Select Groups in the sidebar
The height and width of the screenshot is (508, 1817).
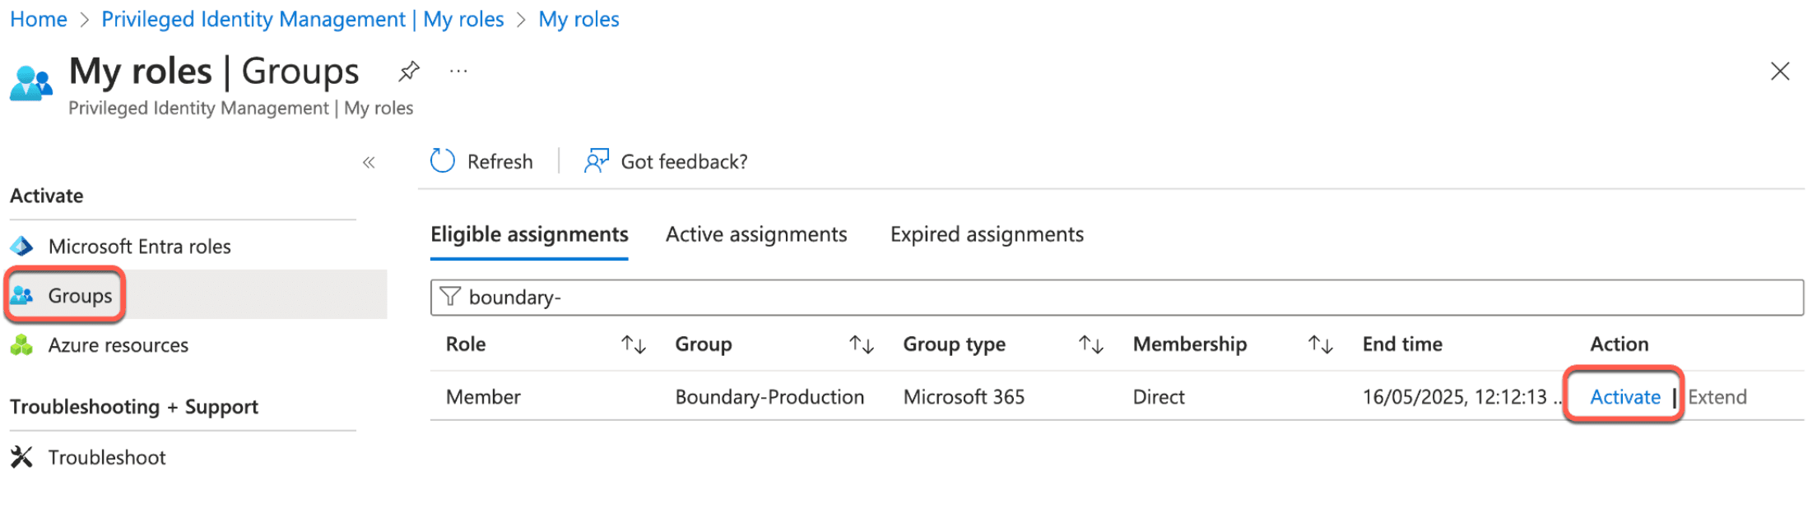[x=197, y=295]
